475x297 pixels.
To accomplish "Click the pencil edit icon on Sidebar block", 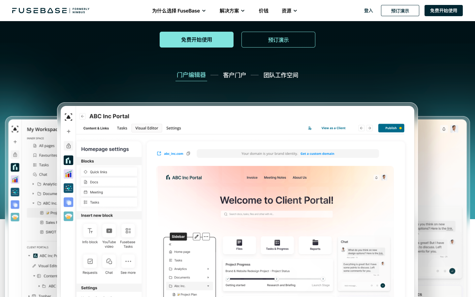I will click(197, 237).
